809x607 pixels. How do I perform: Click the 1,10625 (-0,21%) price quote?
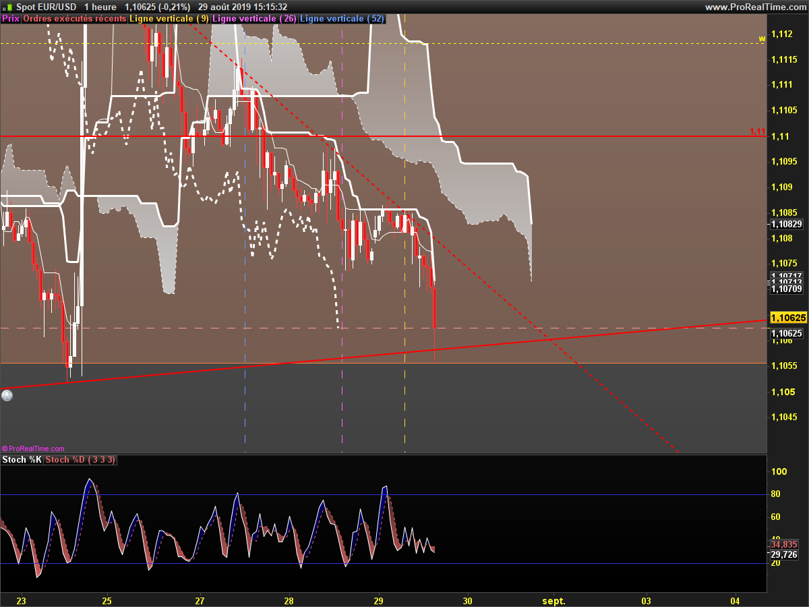(158, 7)
